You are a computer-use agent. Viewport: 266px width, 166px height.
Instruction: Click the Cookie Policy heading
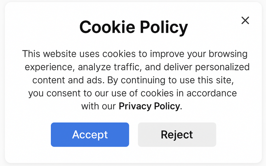point(134,27)
